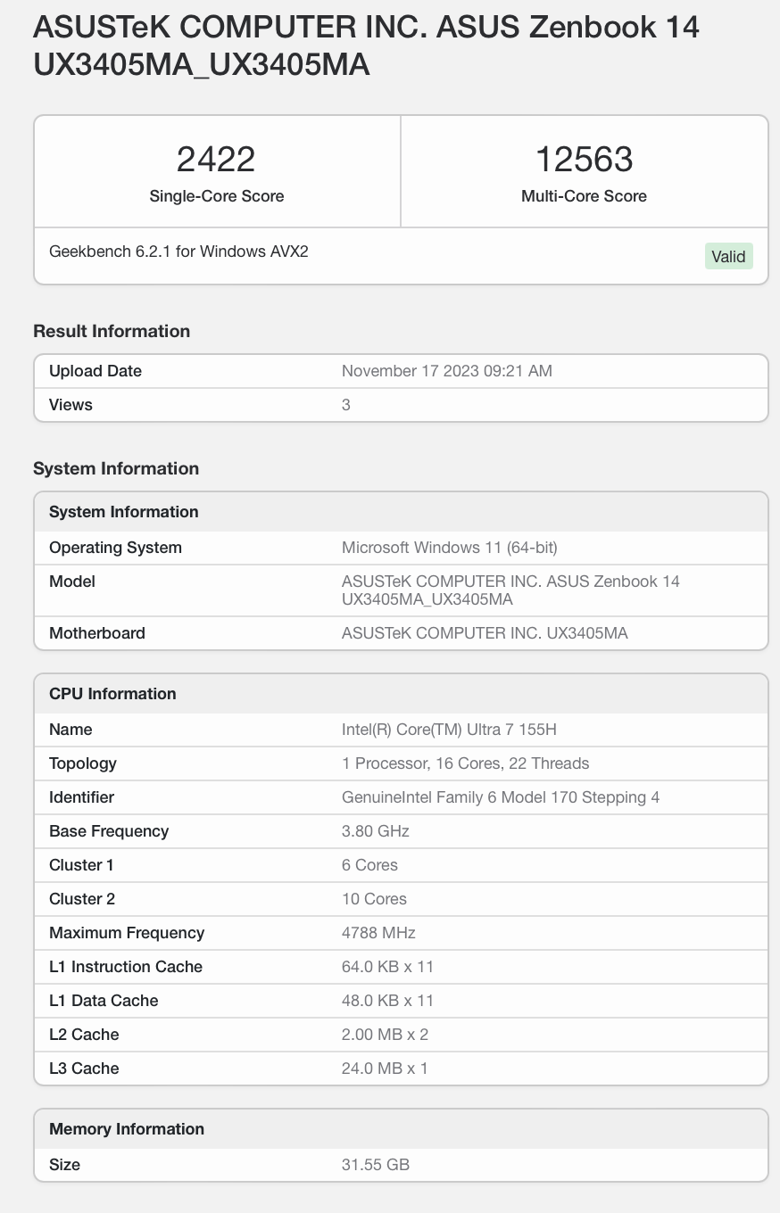This screenshot has height=1213, width=780.
Task: Click the Geekbench 6.2.1 for Windows AVX2 text
Action: (x=178, y=252)
